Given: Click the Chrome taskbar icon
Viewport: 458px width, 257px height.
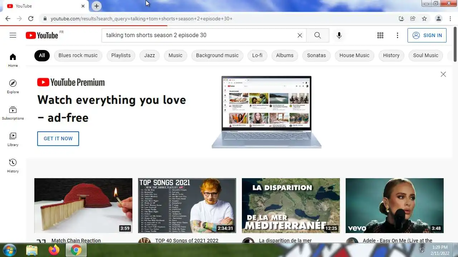Looking at the screenshot, I should pos(76,250).
